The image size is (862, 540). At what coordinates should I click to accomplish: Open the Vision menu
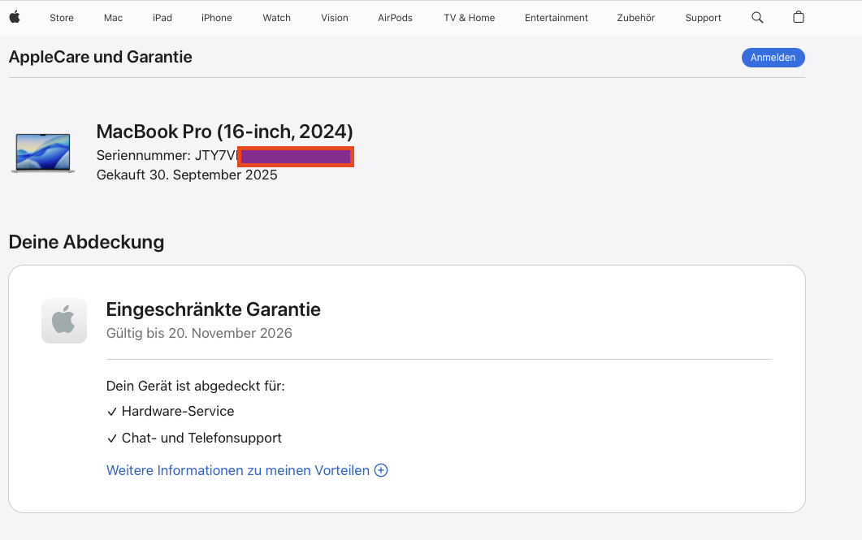[334, 18]
